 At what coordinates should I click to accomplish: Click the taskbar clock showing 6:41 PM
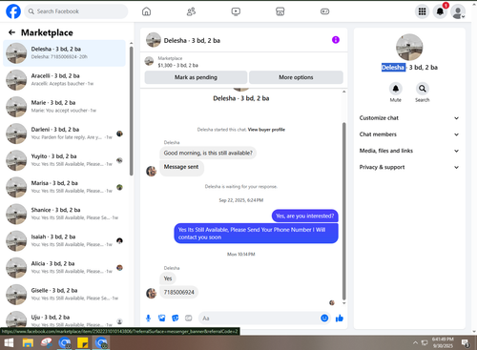click(443, 342)
